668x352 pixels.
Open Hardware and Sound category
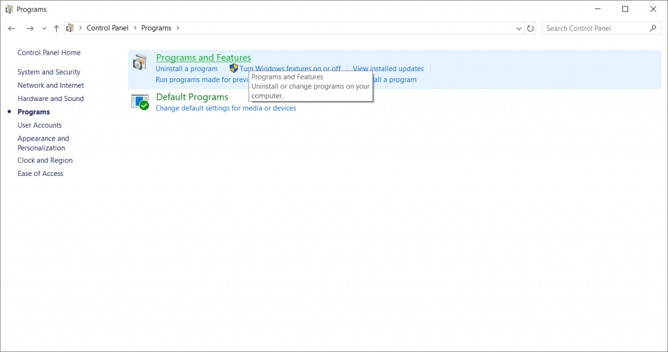51,98
